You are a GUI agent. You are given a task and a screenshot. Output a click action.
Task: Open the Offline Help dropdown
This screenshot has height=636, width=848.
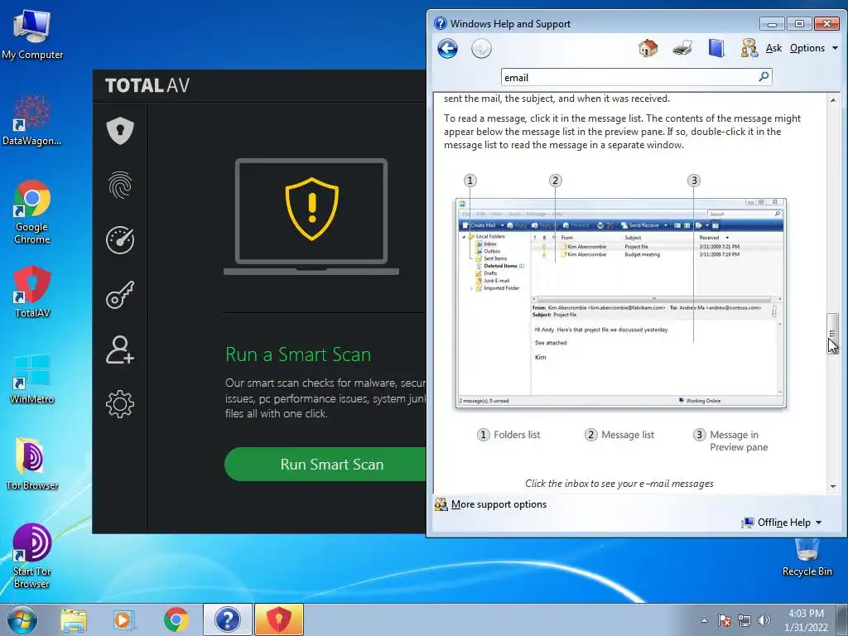782,523
